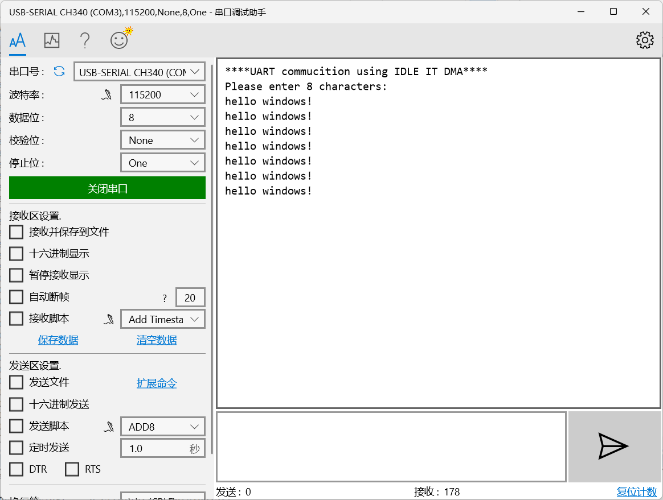Toggle the RTS checkbox
The width and height of the screenshot is (663, 500).
click(72, 469)
